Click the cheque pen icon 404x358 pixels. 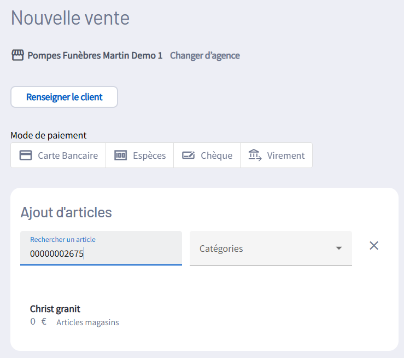coord(189,155)
